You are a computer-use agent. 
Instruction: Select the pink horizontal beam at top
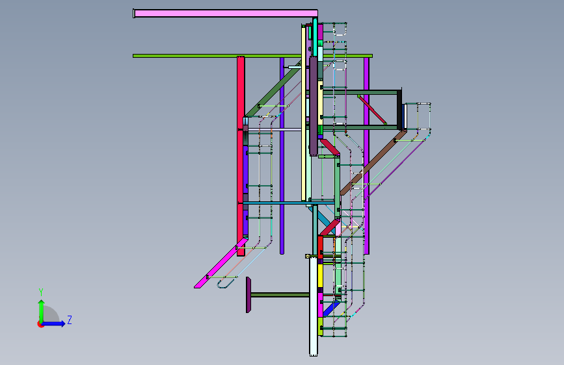(x=225, y=14)
